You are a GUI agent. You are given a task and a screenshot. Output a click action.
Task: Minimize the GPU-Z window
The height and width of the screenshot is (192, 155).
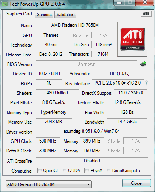pos(119,3)
